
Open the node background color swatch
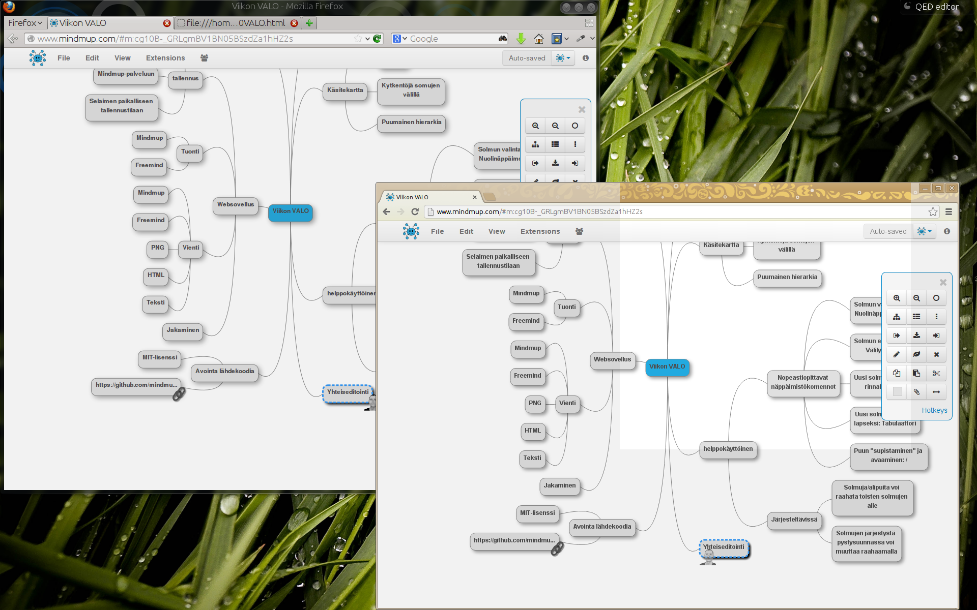pos(897,392)
